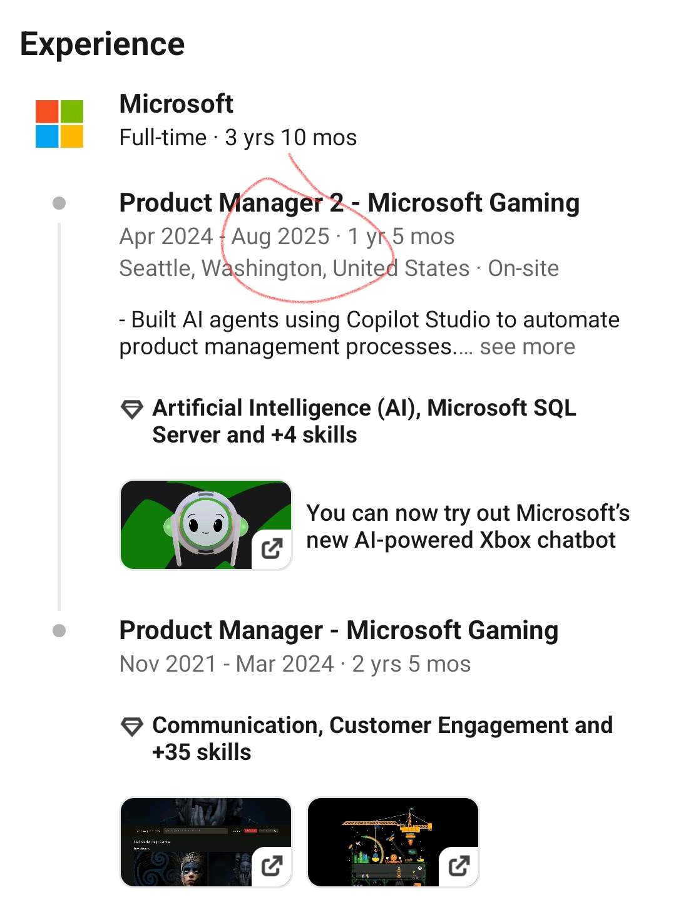The image size is (676, 907).
Task: Open the AI-powered Xbox chatbot article title
Action: click(467, 526)
